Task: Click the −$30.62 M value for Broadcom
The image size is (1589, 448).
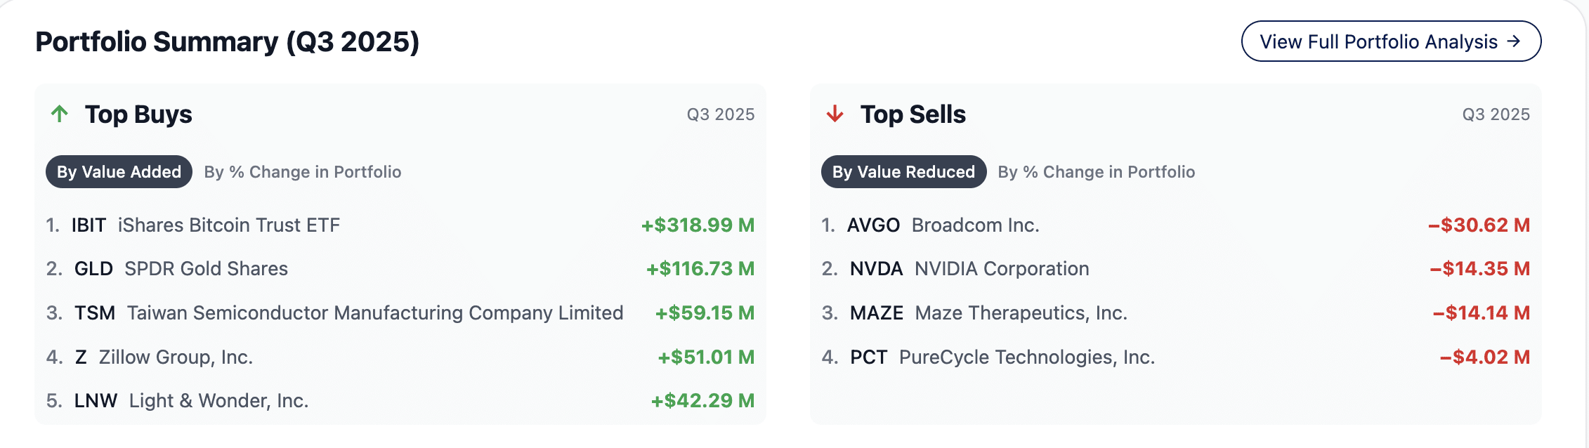Action: pos(1479,225)
